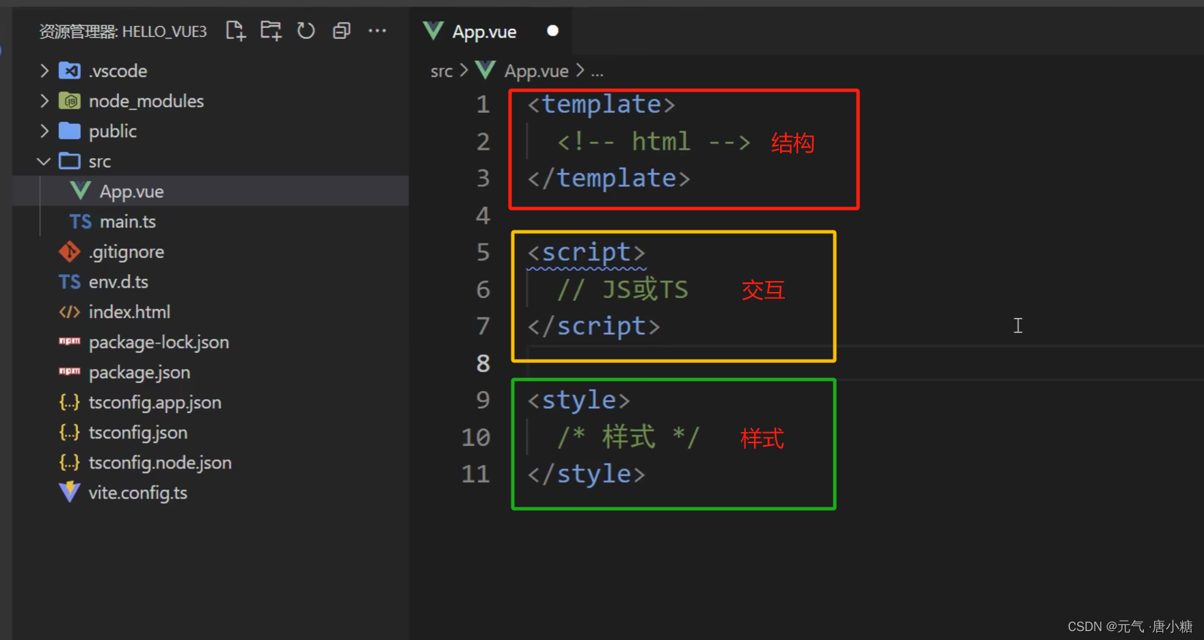Click the Vue icon next to vite.config.ts
Viewport: 1204px width, 640px height.
(x=69, y=492)
